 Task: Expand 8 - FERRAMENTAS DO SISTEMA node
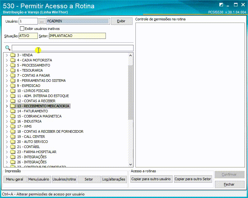coord(7,81)
